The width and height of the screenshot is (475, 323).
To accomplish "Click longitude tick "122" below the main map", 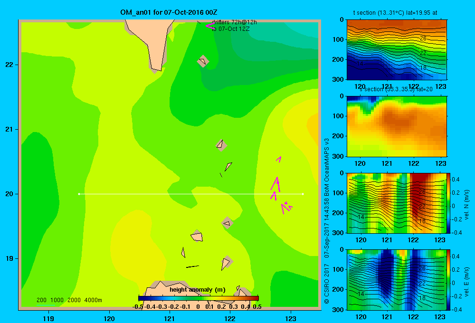I will pyautogui.click(x=230, y=318).
